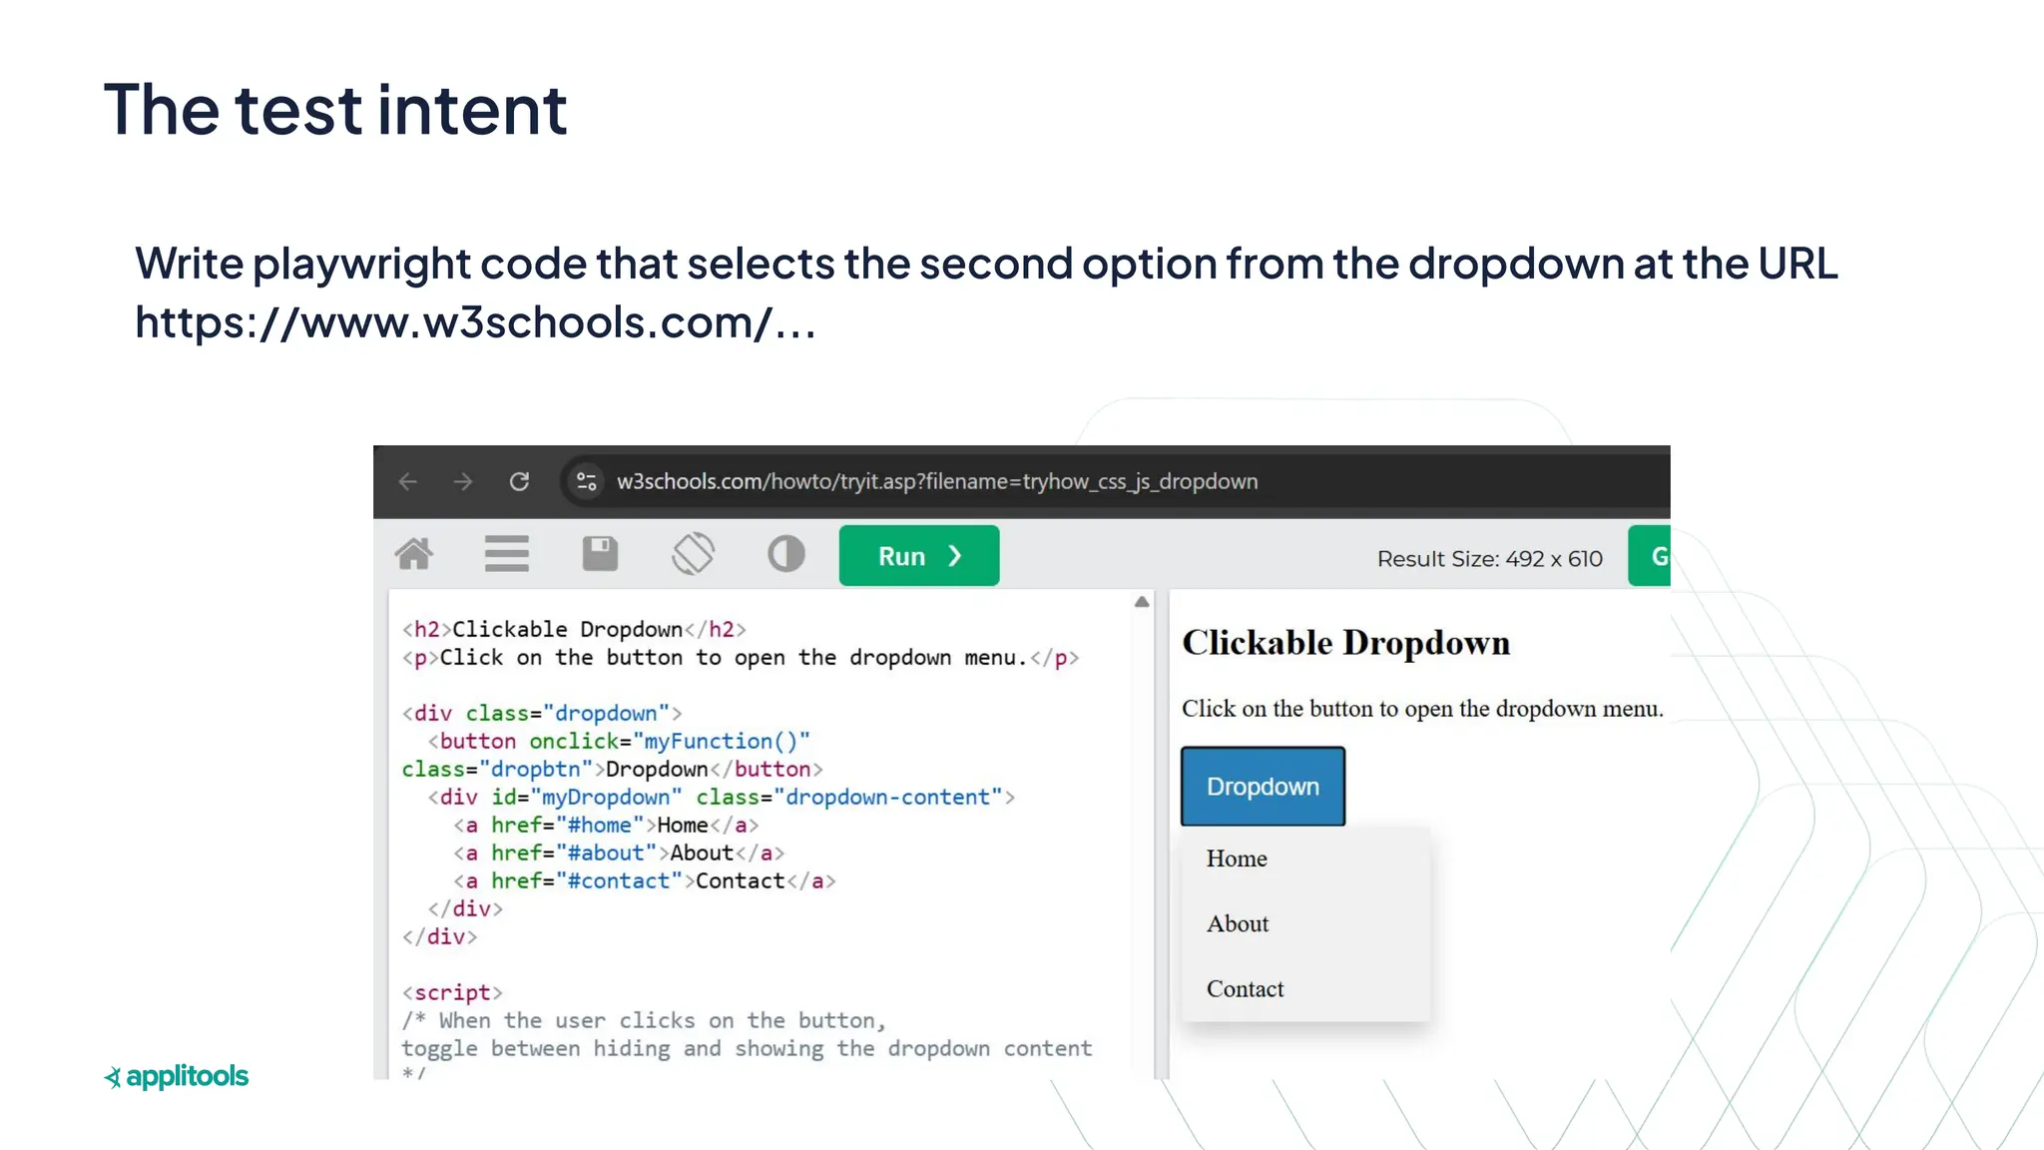Click the w3schools URL in address bar

pos(937,482)
